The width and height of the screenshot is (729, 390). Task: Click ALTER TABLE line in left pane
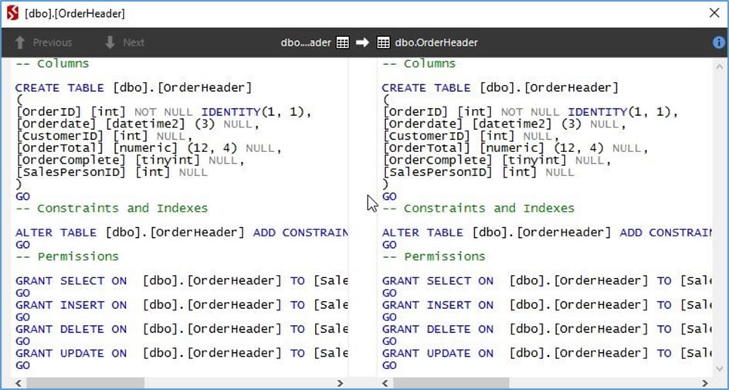pos(181,232)
